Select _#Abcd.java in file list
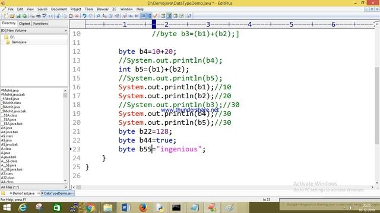 pyautogui.click(x=10, y=99)
